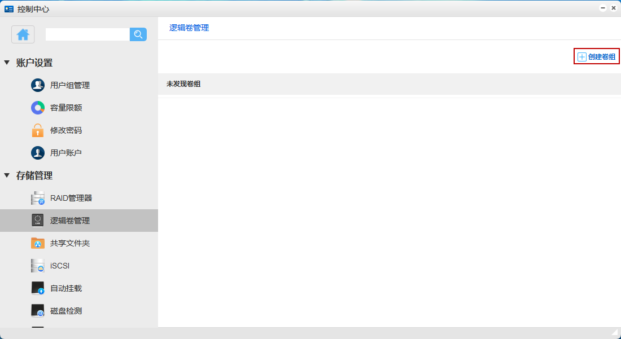This screenshot has width=621, height=339.
Task: Select 逻辑卷管理 in the sidebar
Action: pos(70,221)
